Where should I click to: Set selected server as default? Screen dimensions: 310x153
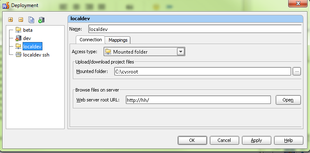coord(42,20)
